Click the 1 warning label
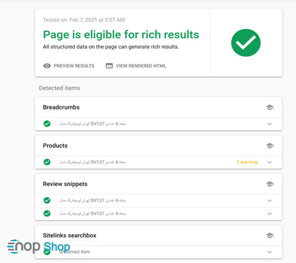Screen dimensions: 296x263 pyautogui.click(x=247, y=162)
